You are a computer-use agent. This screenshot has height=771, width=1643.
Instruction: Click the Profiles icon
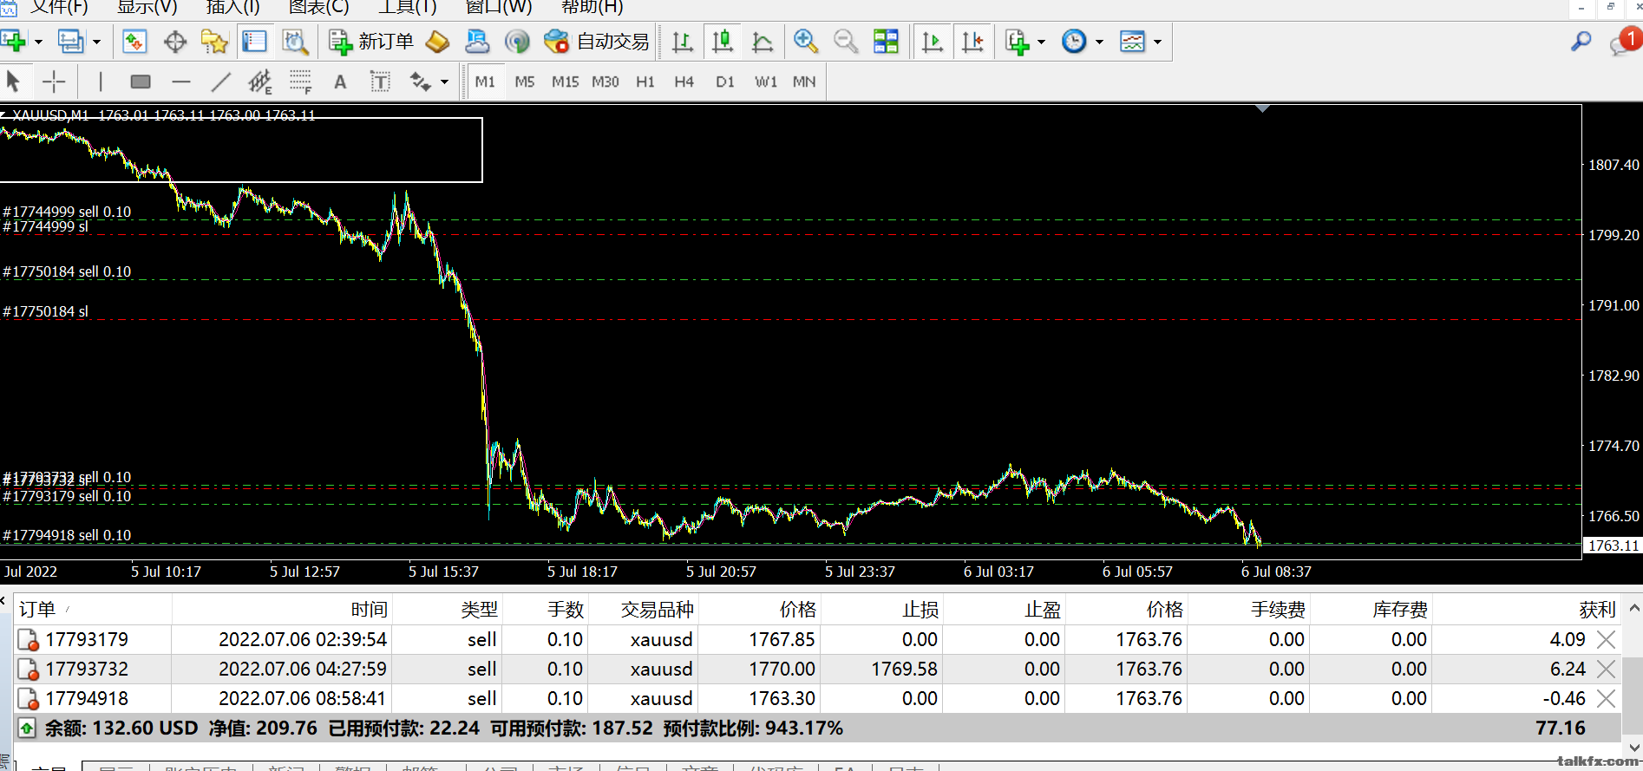[71, 41]
